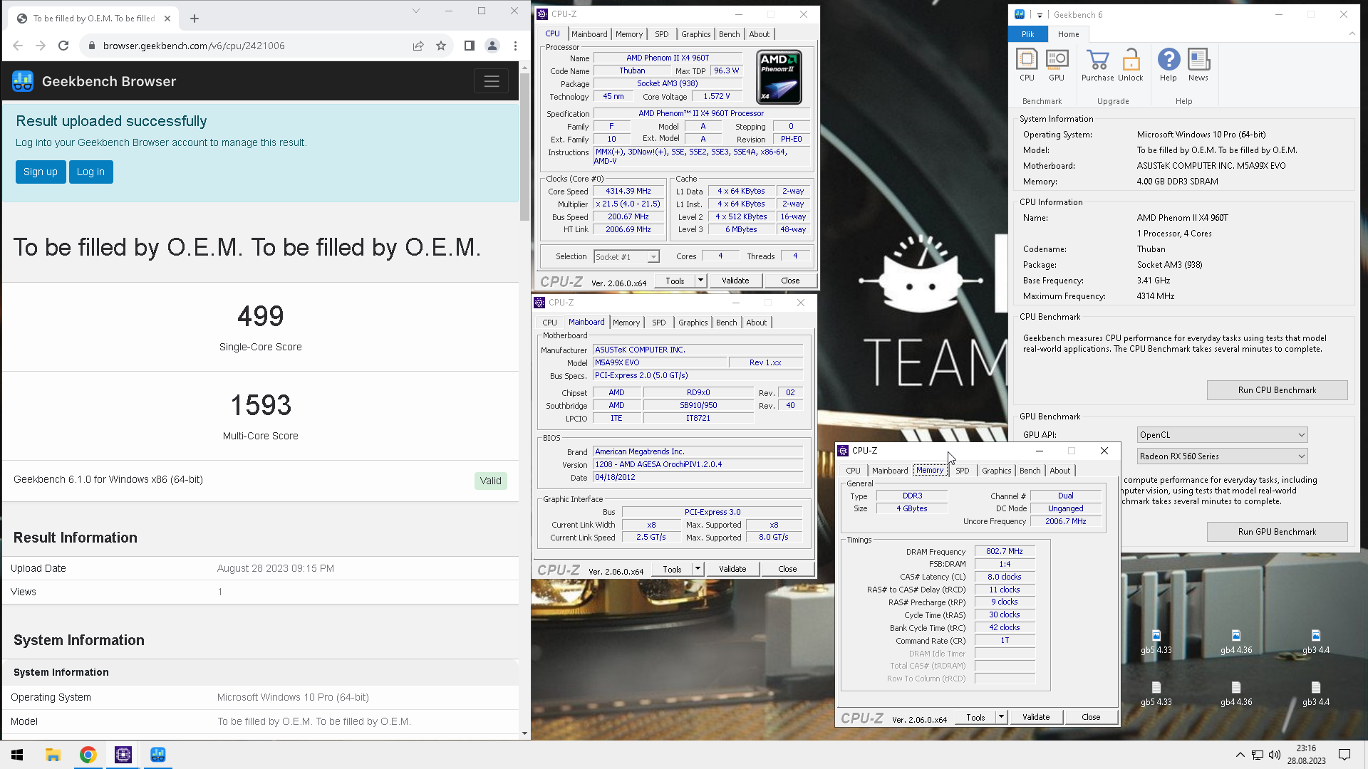
Task: Click Run GPU Benchmark button
Action: [1277, 532]
